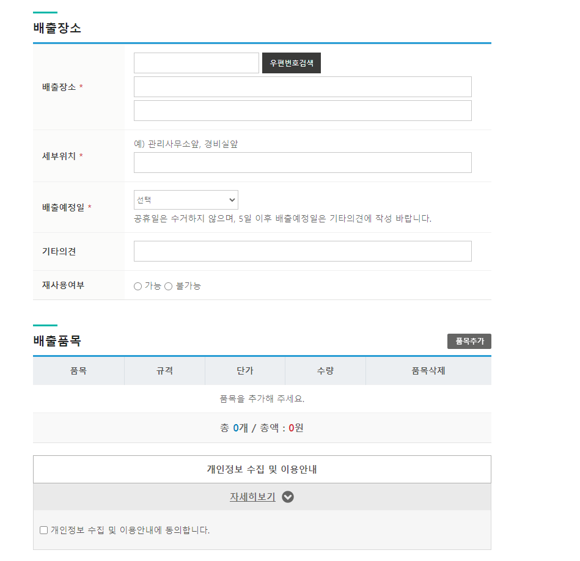Click the 품목 column header
The width and height of the screenshot is (580, 561).
[x=78, y=370]
